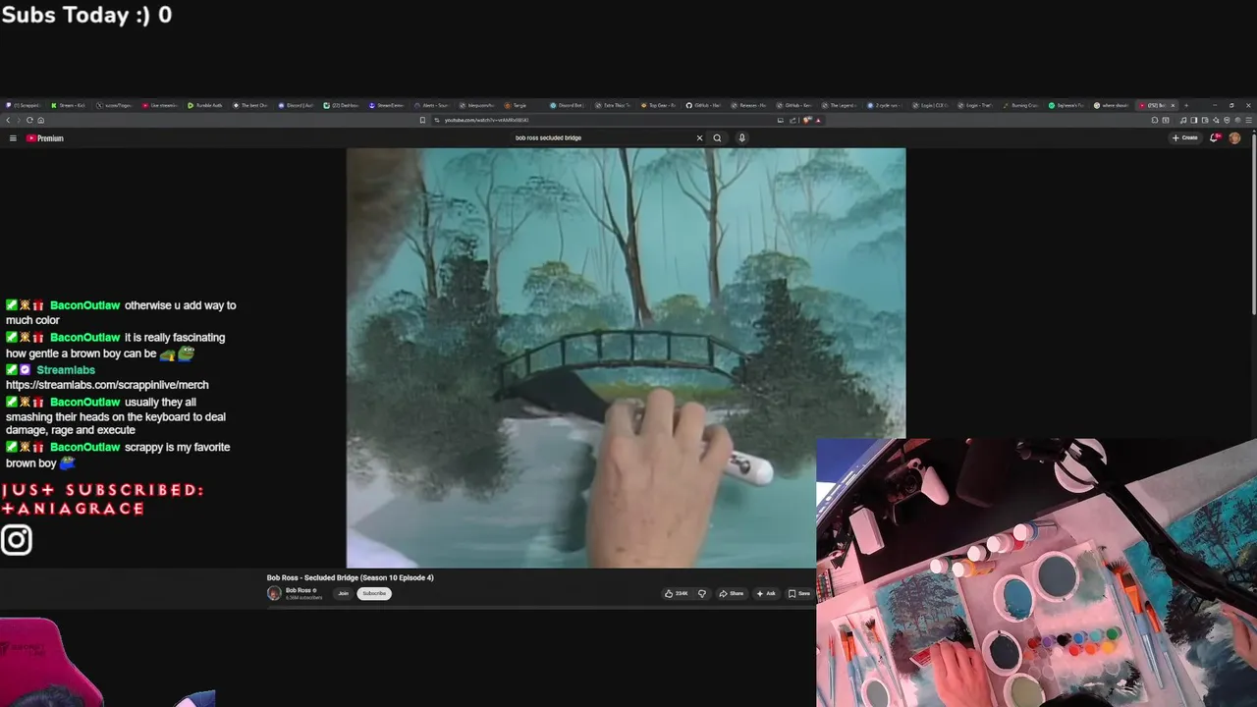Screen dimensions: 1257x707
Task: Click the video title Secluded Bridge text
Action: click(x=350, y=577)
